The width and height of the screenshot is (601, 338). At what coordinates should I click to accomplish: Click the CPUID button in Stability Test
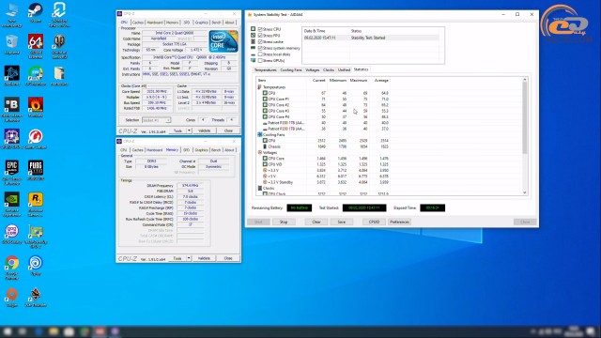click(374, 222)
